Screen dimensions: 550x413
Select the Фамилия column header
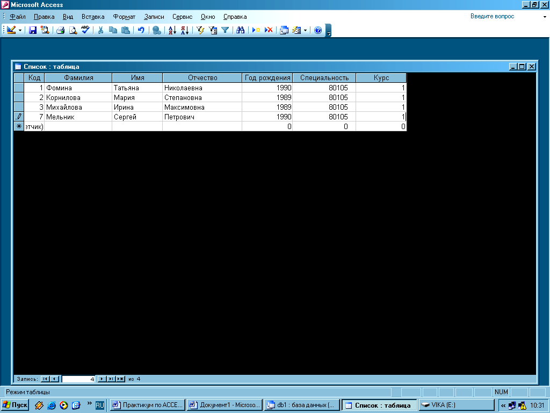pyautogui.click(x=78, y=77)
